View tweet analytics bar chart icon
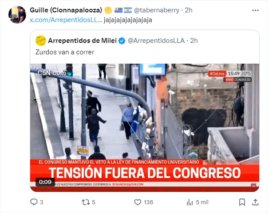The image size is (269, 217). coord(190,202)
